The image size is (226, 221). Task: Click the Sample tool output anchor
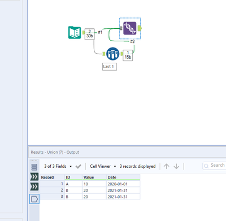click(x=121, y=54)
